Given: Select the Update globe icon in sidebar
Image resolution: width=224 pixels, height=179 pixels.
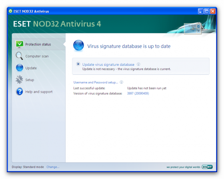Looking at the screenshot, I should (x=20, y=68).
